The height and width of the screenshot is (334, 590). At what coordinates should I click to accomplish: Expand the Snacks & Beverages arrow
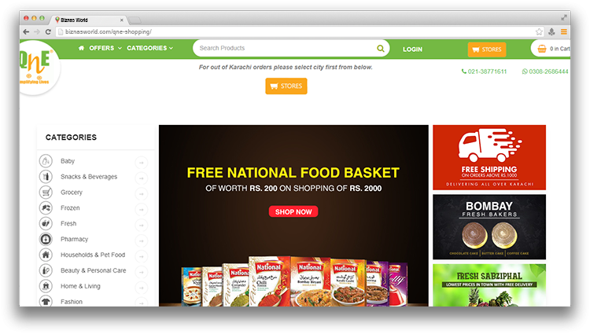[x=142, y=178]
